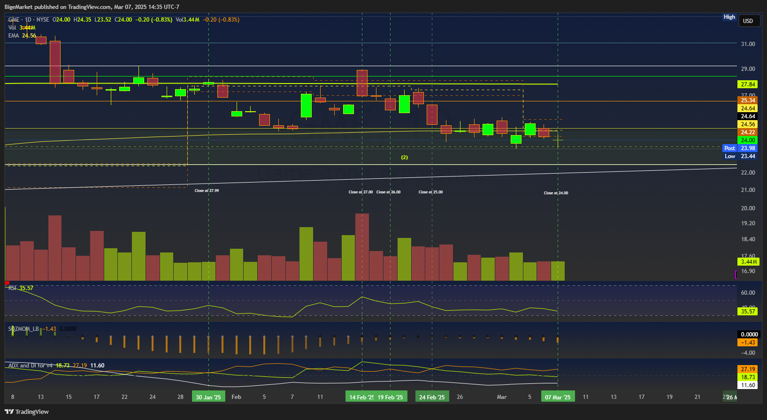
Task: Click the 'Close at 27.99' annotation
Action: [x=207, y=191]
